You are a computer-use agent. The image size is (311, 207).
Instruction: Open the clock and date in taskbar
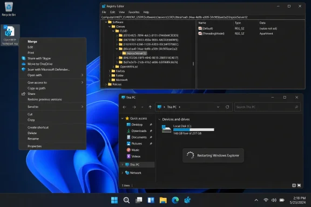pyautogui.click(x=298, y=200)
